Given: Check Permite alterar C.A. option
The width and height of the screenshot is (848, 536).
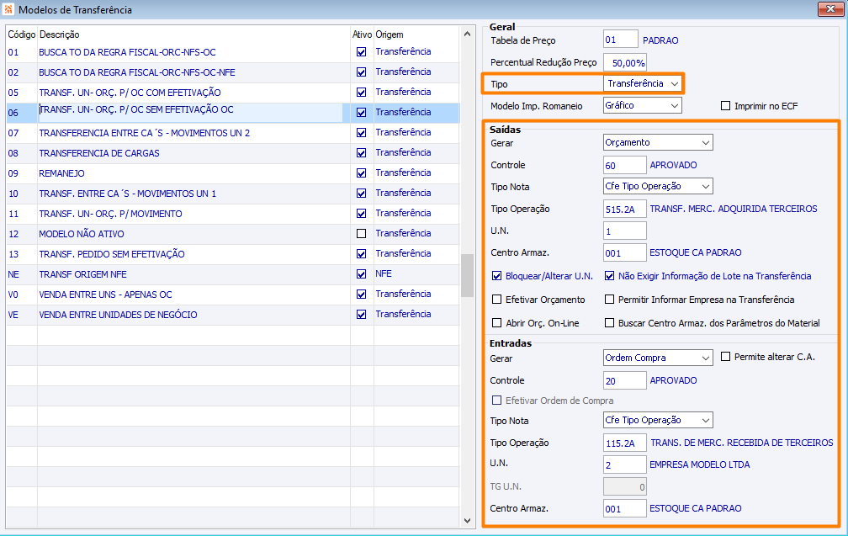Looking at the screenshot, I should [x=726, y=357].
